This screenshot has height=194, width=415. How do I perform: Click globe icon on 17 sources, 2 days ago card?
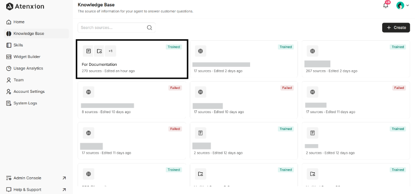(x=200, y=51)
